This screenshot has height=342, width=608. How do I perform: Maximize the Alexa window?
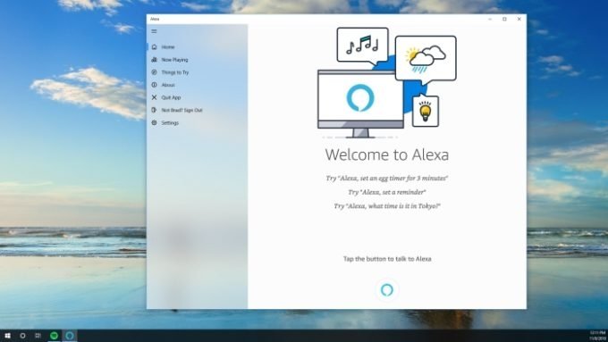click(504, 19)
